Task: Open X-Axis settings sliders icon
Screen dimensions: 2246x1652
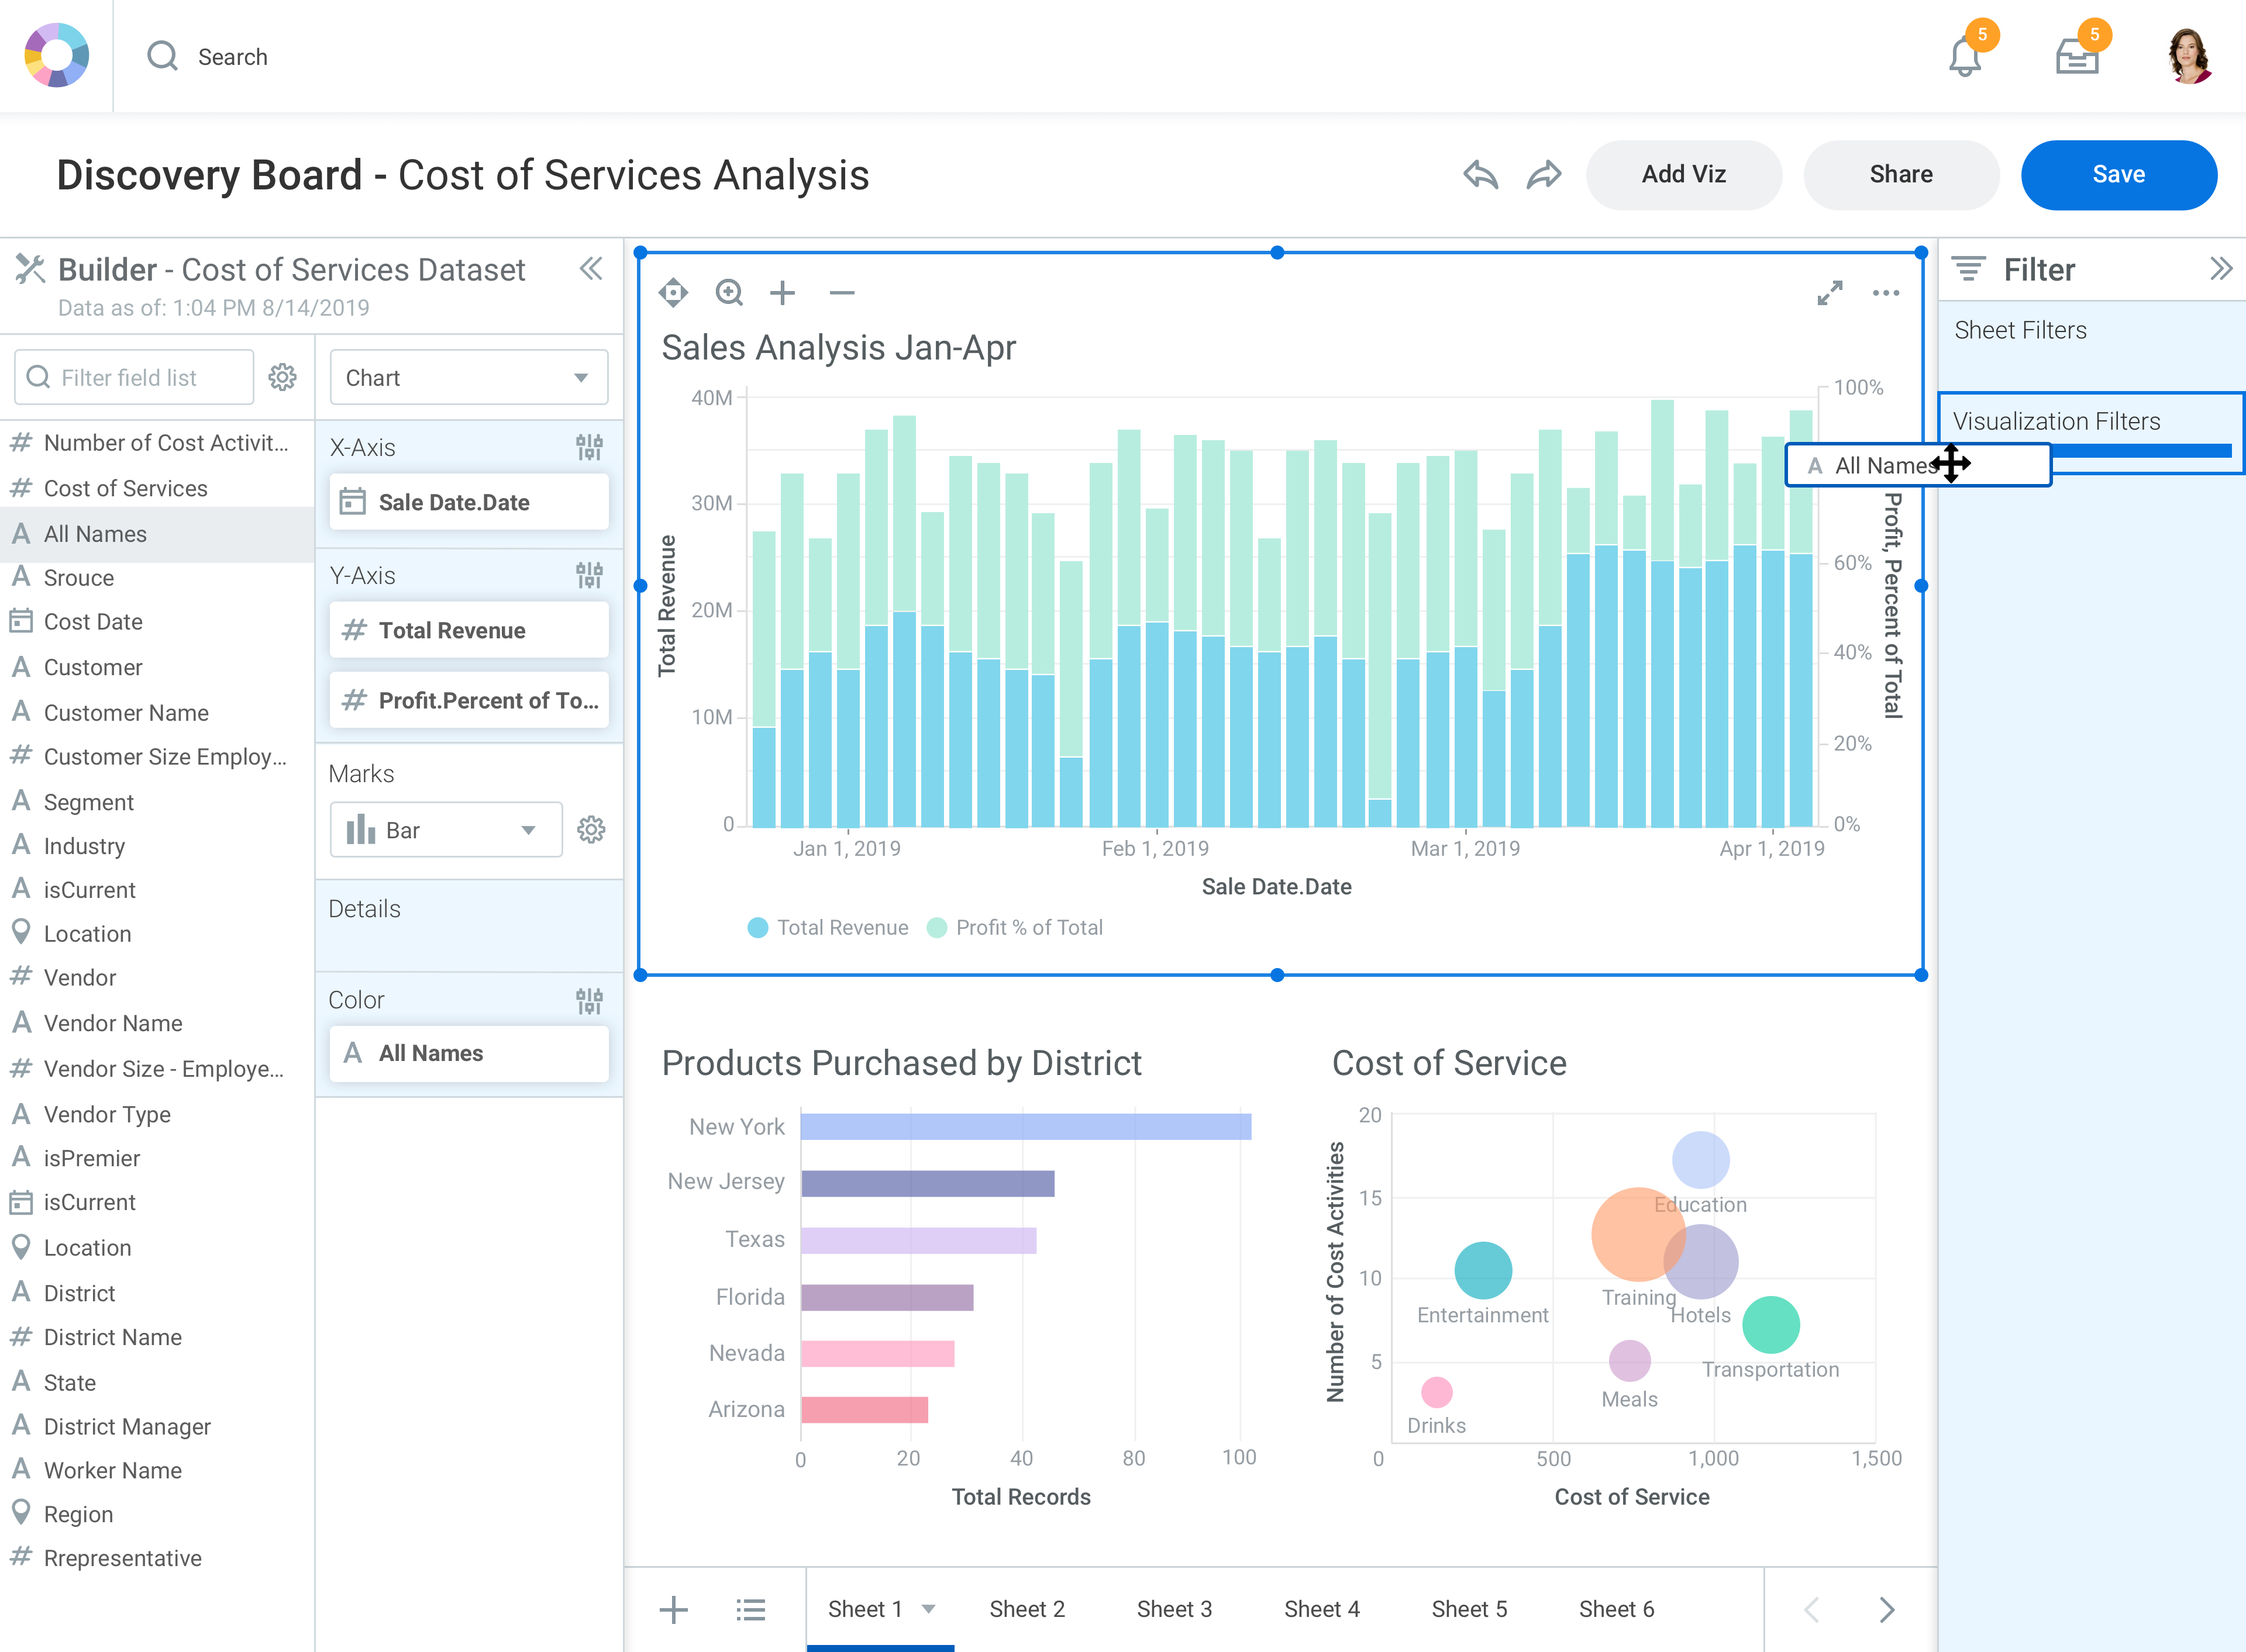Action: click(x=589, y=447)
